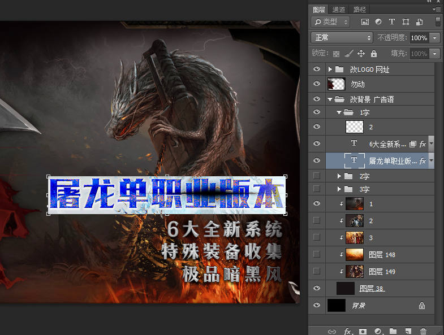Hide the 勿动 layer

(317, 84)
